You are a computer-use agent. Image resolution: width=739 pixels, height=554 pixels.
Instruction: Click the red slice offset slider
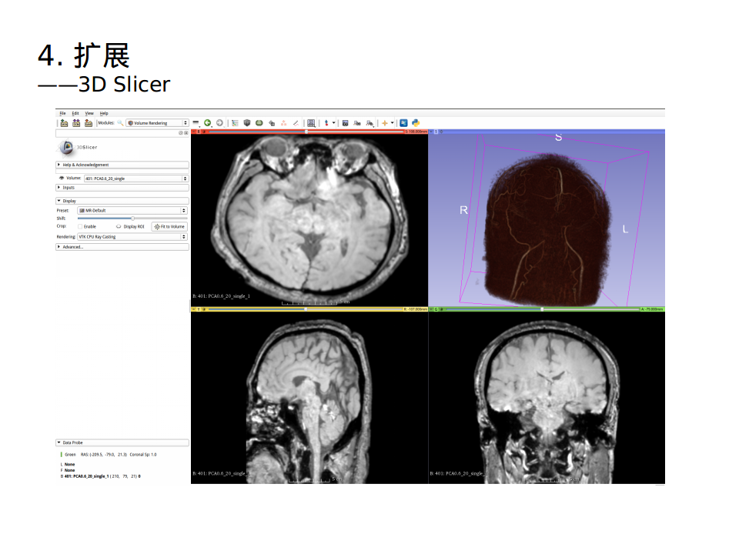[x=306, y=132]
